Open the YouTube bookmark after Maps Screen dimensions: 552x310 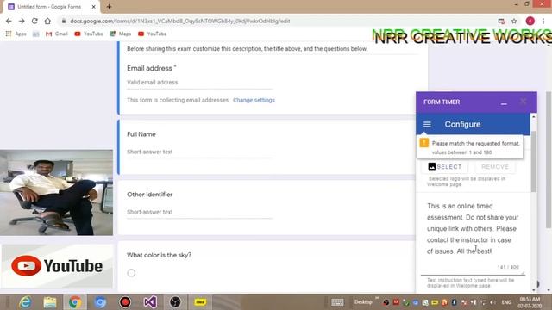[152, 34]
